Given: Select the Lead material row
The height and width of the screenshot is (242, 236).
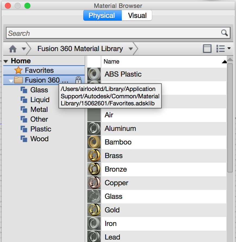Looking at the screenshot, I should 157,237.
